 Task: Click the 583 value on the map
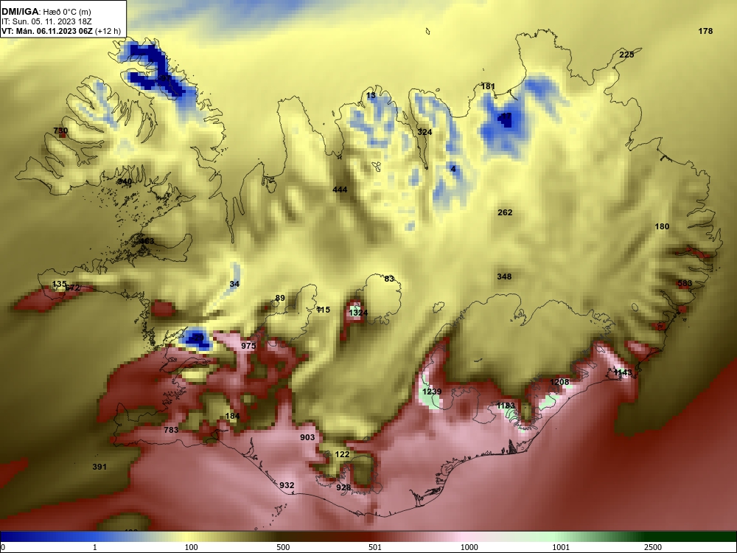coord(685,283)
